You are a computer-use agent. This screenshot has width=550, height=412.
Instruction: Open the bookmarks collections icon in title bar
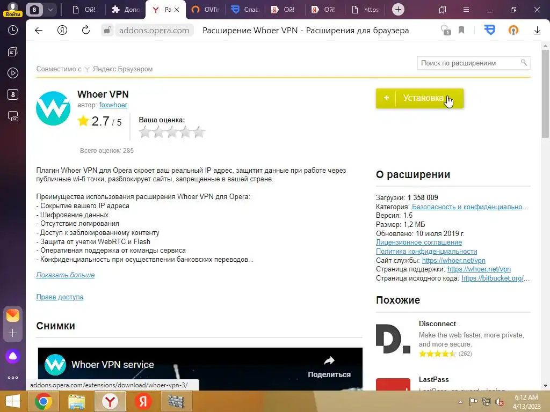coord(443,10)
